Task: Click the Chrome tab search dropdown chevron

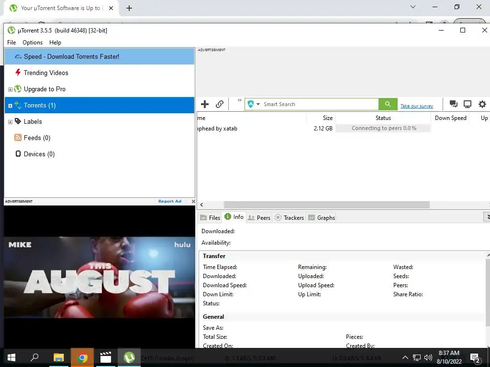Action: click(x=413, y=7)
